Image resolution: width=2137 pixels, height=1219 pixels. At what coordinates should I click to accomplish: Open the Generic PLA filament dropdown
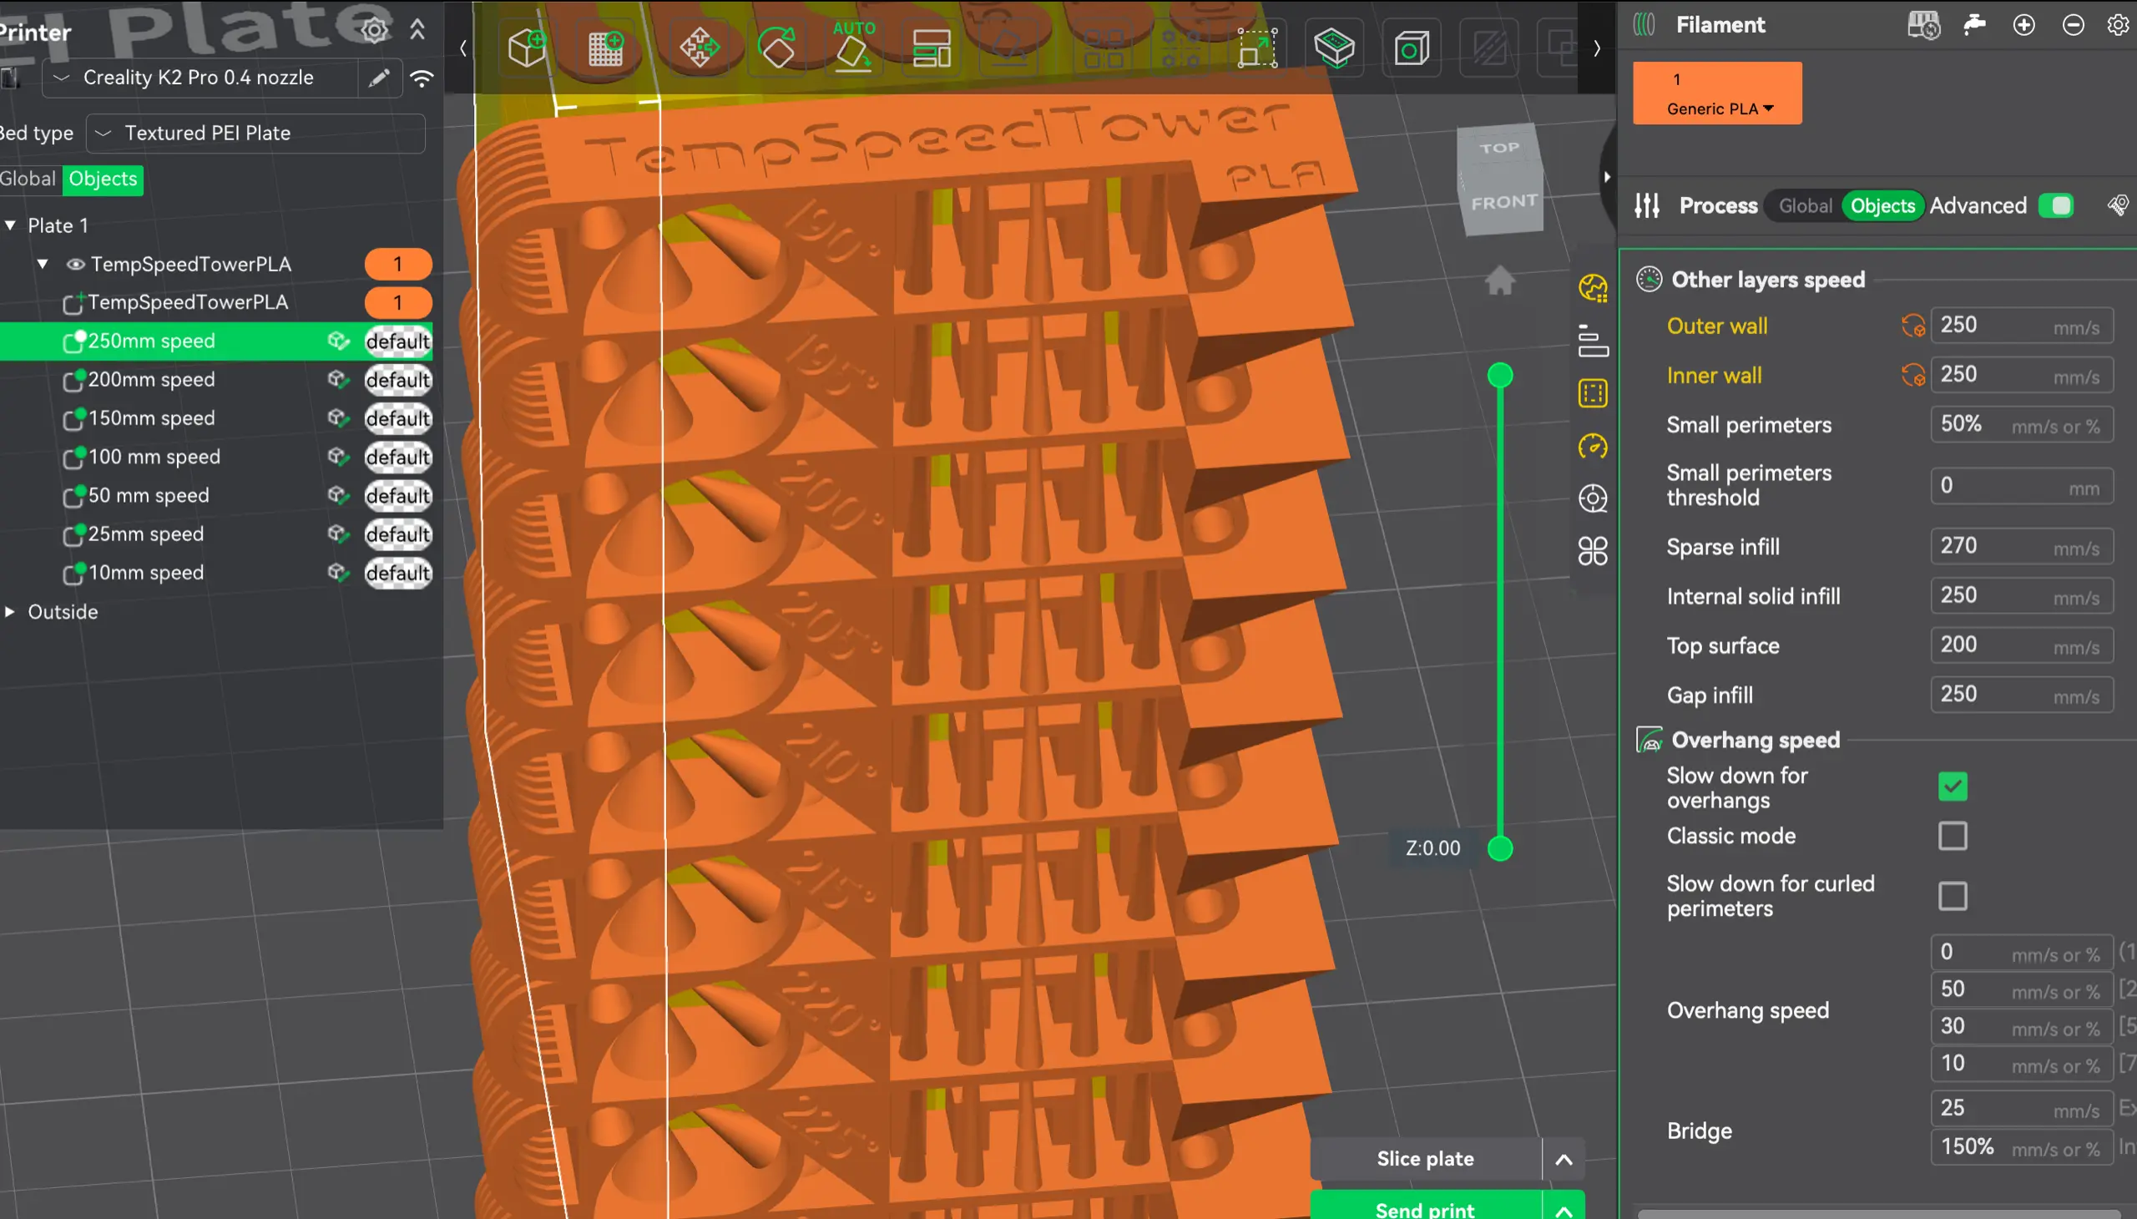(1720, 109)
